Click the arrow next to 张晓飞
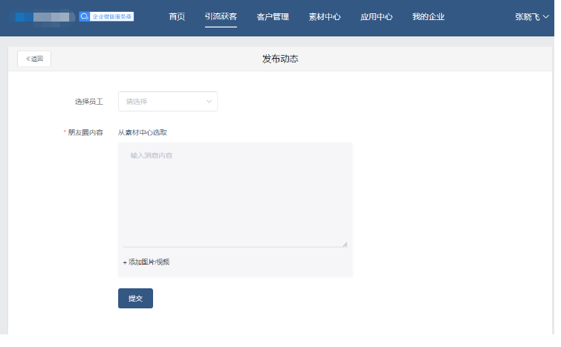Image resolution: width=561 pixels, height=347 pixels. [x=546, y=16]
